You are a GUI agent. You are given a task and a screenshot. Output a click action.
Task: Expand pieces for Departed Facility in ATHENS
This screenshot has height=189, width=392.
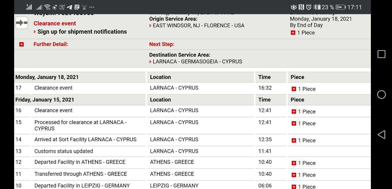click(x=294, y=163)
